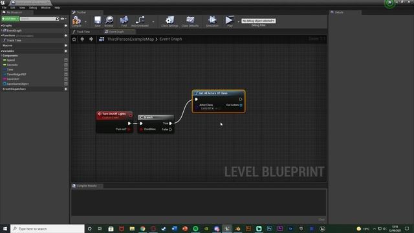Click the search icon in My Blueprint search box
Screen dimensions: 414x233
click(58, 19)
